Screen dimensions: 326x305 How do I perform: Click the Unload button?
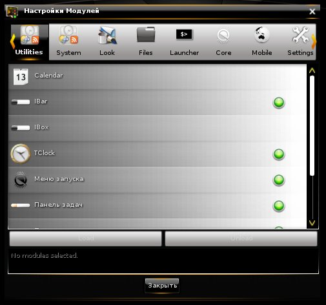(241, 238)
